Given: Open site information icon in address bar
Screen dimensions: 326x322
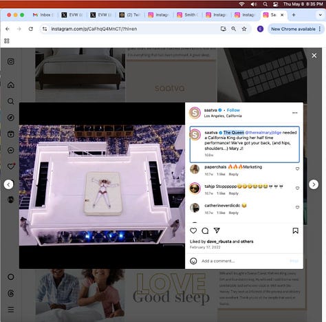Looking at the screenshot, I should click(45, 29).
